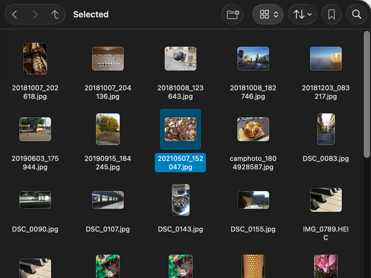Open the search tool

point(357,15)
